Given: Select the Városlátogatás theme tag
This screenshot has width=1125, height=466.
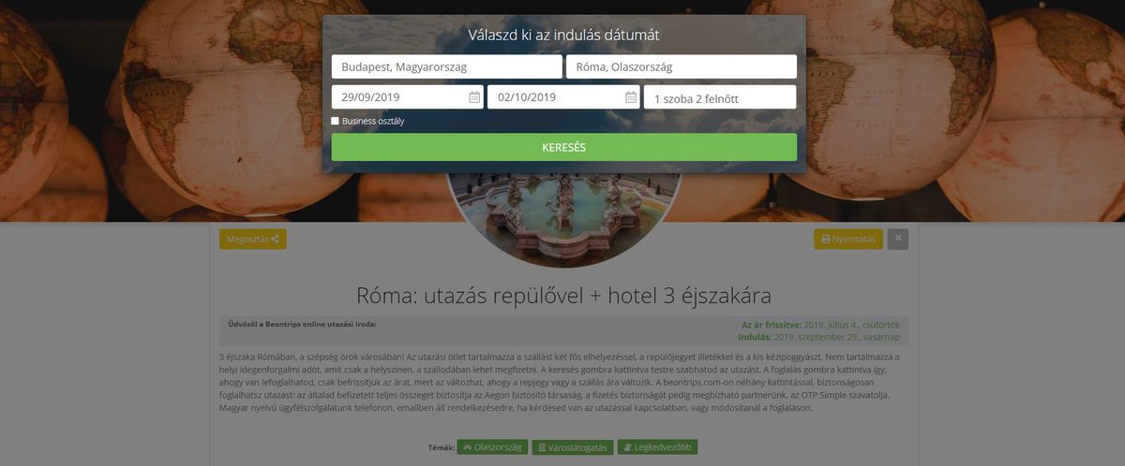Looking at the screenshot, I should [572, 447].
